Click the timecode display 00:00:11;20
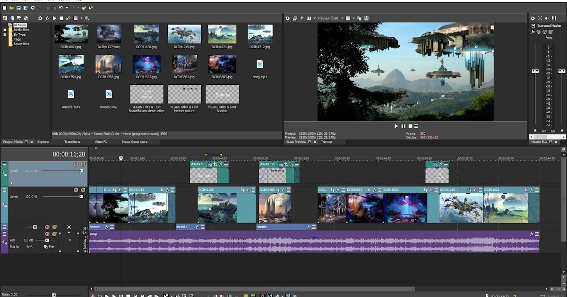The height and width of the screenshot is (297, 567). (x=69, y=154)
